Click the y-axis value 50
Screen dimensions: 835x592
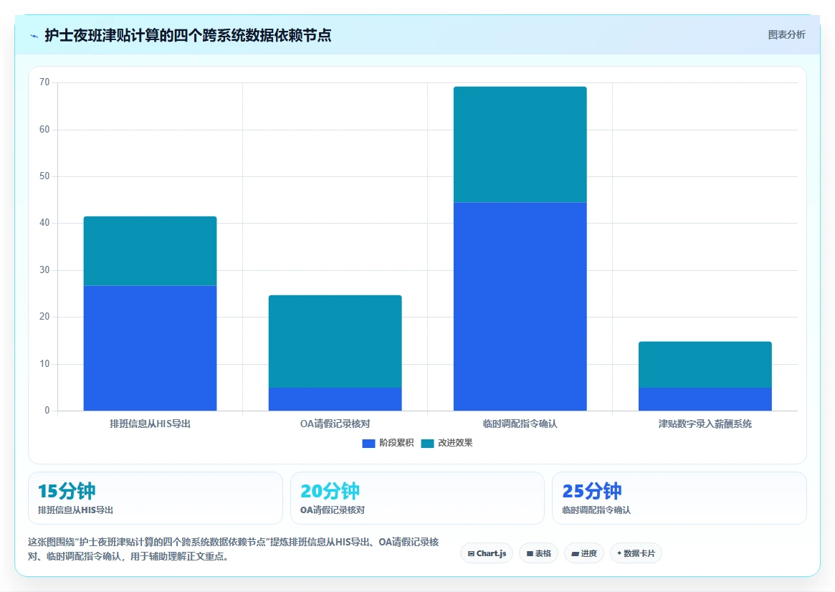(x=44, y=176)
